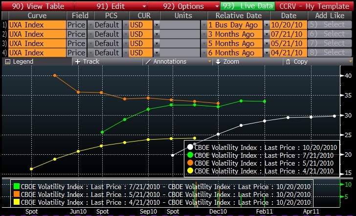Click the 07/21/10 date field
The width and height of the screenshot is (356, 216).
pyautogui.click(x=289, y=34)
